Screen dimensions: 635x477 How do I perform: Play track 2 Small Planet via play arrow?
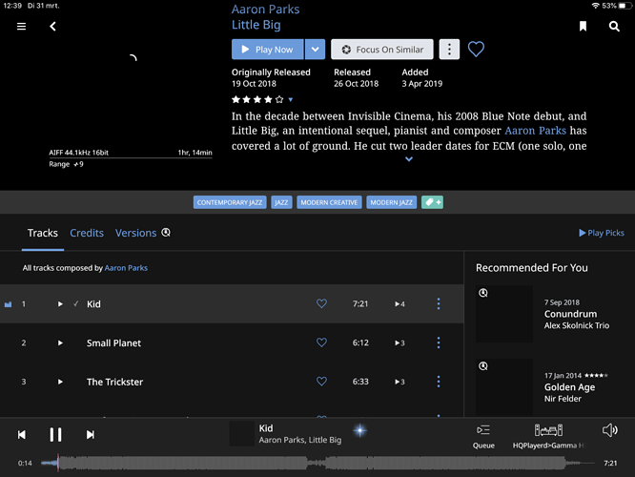click(60, 342)
